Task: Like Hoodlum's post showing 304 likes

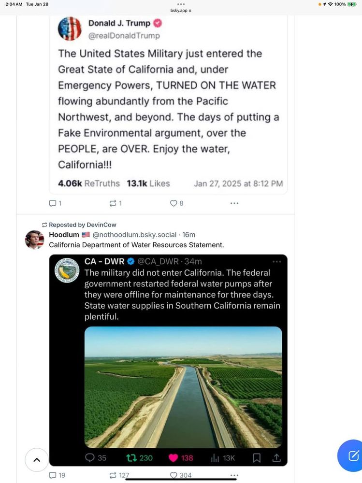Action: 174,475
